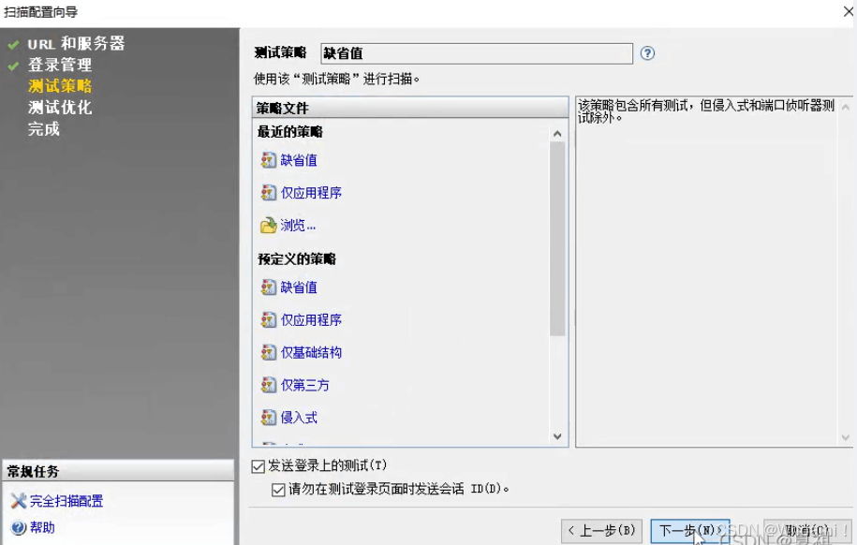Select the 缺省值 policy under 最近的策略
Viewport: 857px width, 545px height.
[299, 160]
